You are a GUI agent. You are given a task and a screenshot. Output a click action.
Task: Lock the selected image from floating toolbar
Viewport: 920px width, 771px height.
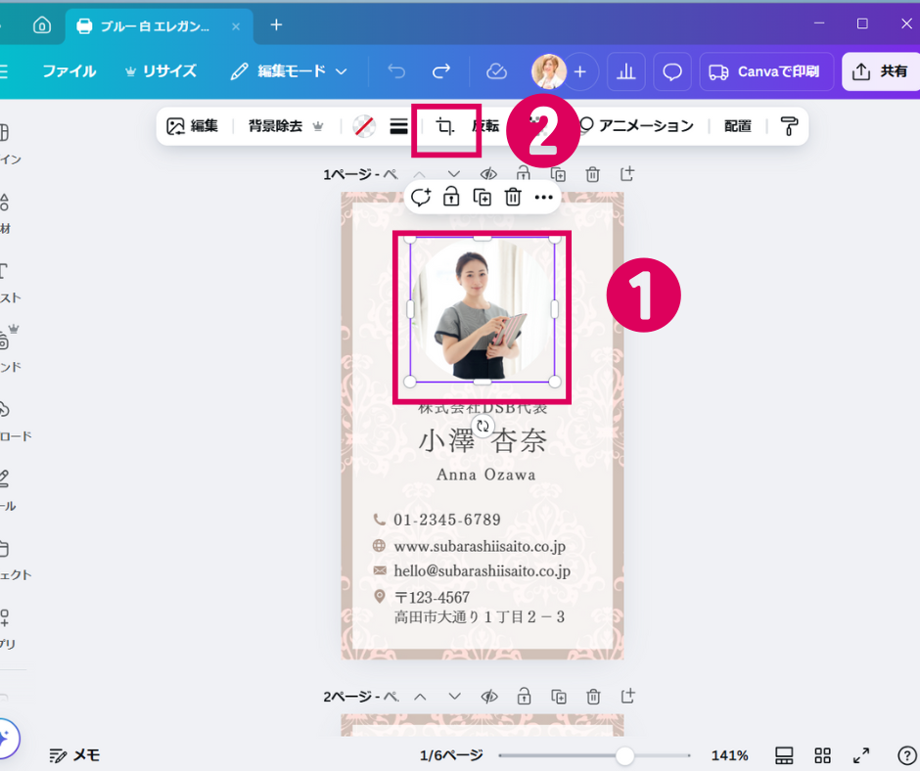coord(451,197)
